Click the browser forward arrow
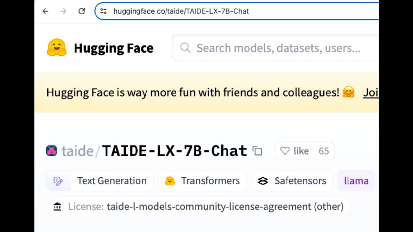413x232 pixels. pyautogui.click(x=63, y=11)
